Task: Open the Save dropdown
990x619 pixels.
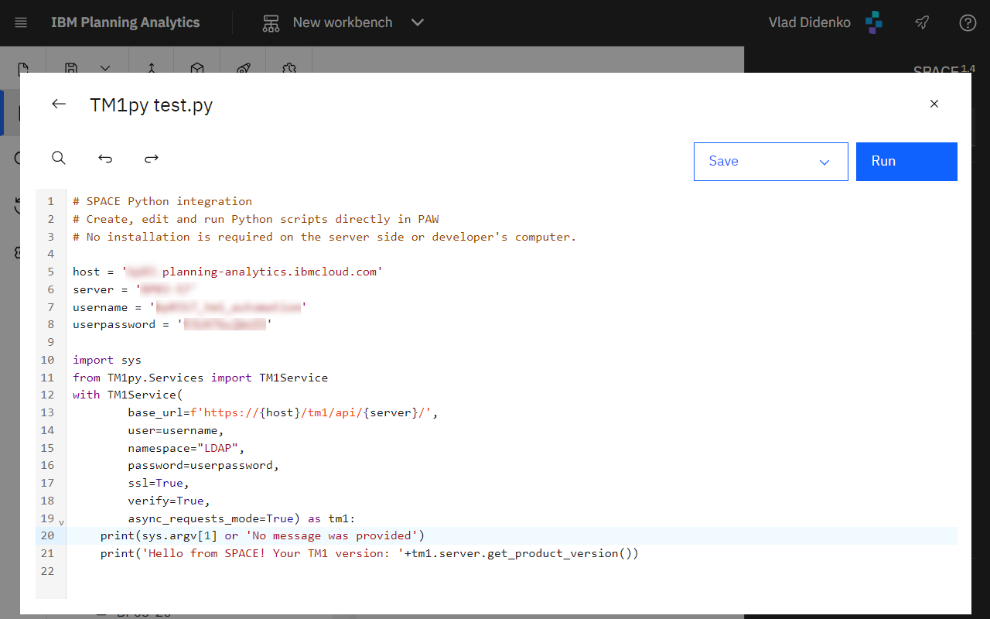Action: coord(771,162)
